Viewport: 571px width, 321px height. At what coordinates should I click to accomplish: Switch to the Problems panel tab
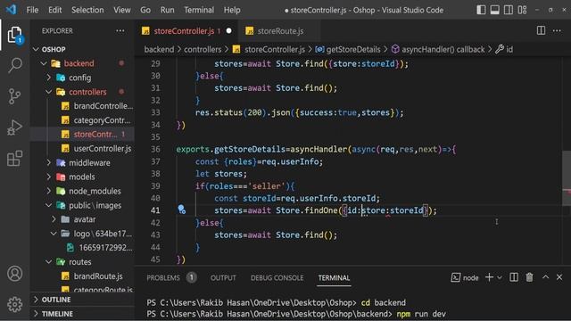[171, 277]
